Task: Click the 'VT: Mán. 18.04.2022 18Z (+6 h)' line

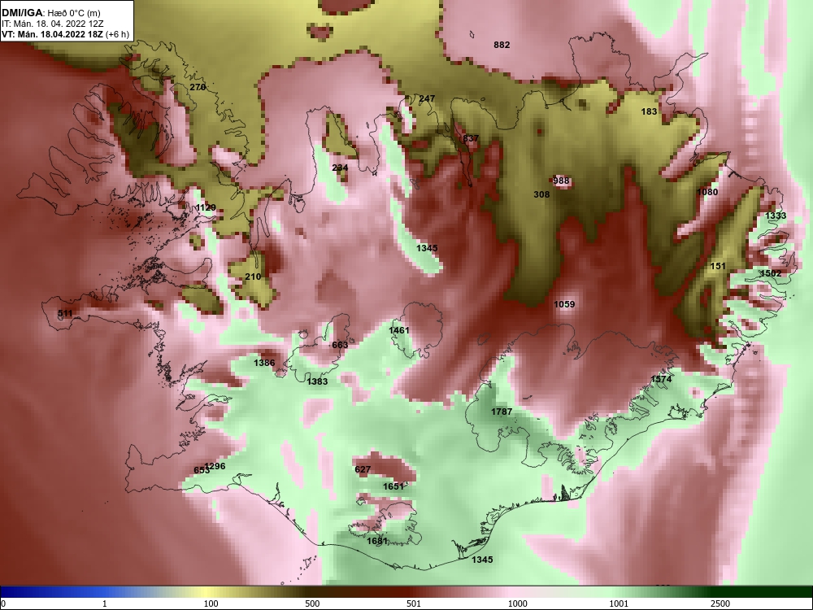Action: (65, 34)
